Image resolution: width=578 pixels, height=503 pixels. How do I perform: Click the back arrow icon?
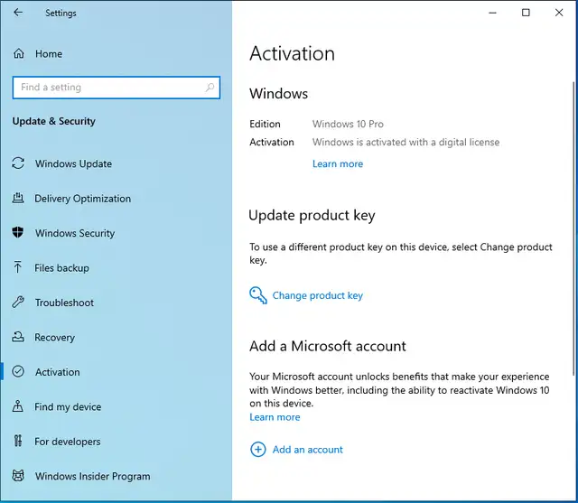click(18, 13)
